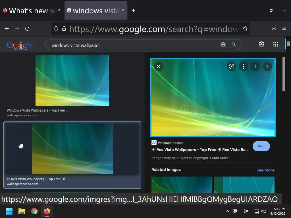Save page to Pocket icon
The height and width of the screenshot is (218, 291).
tap(274, 28)
